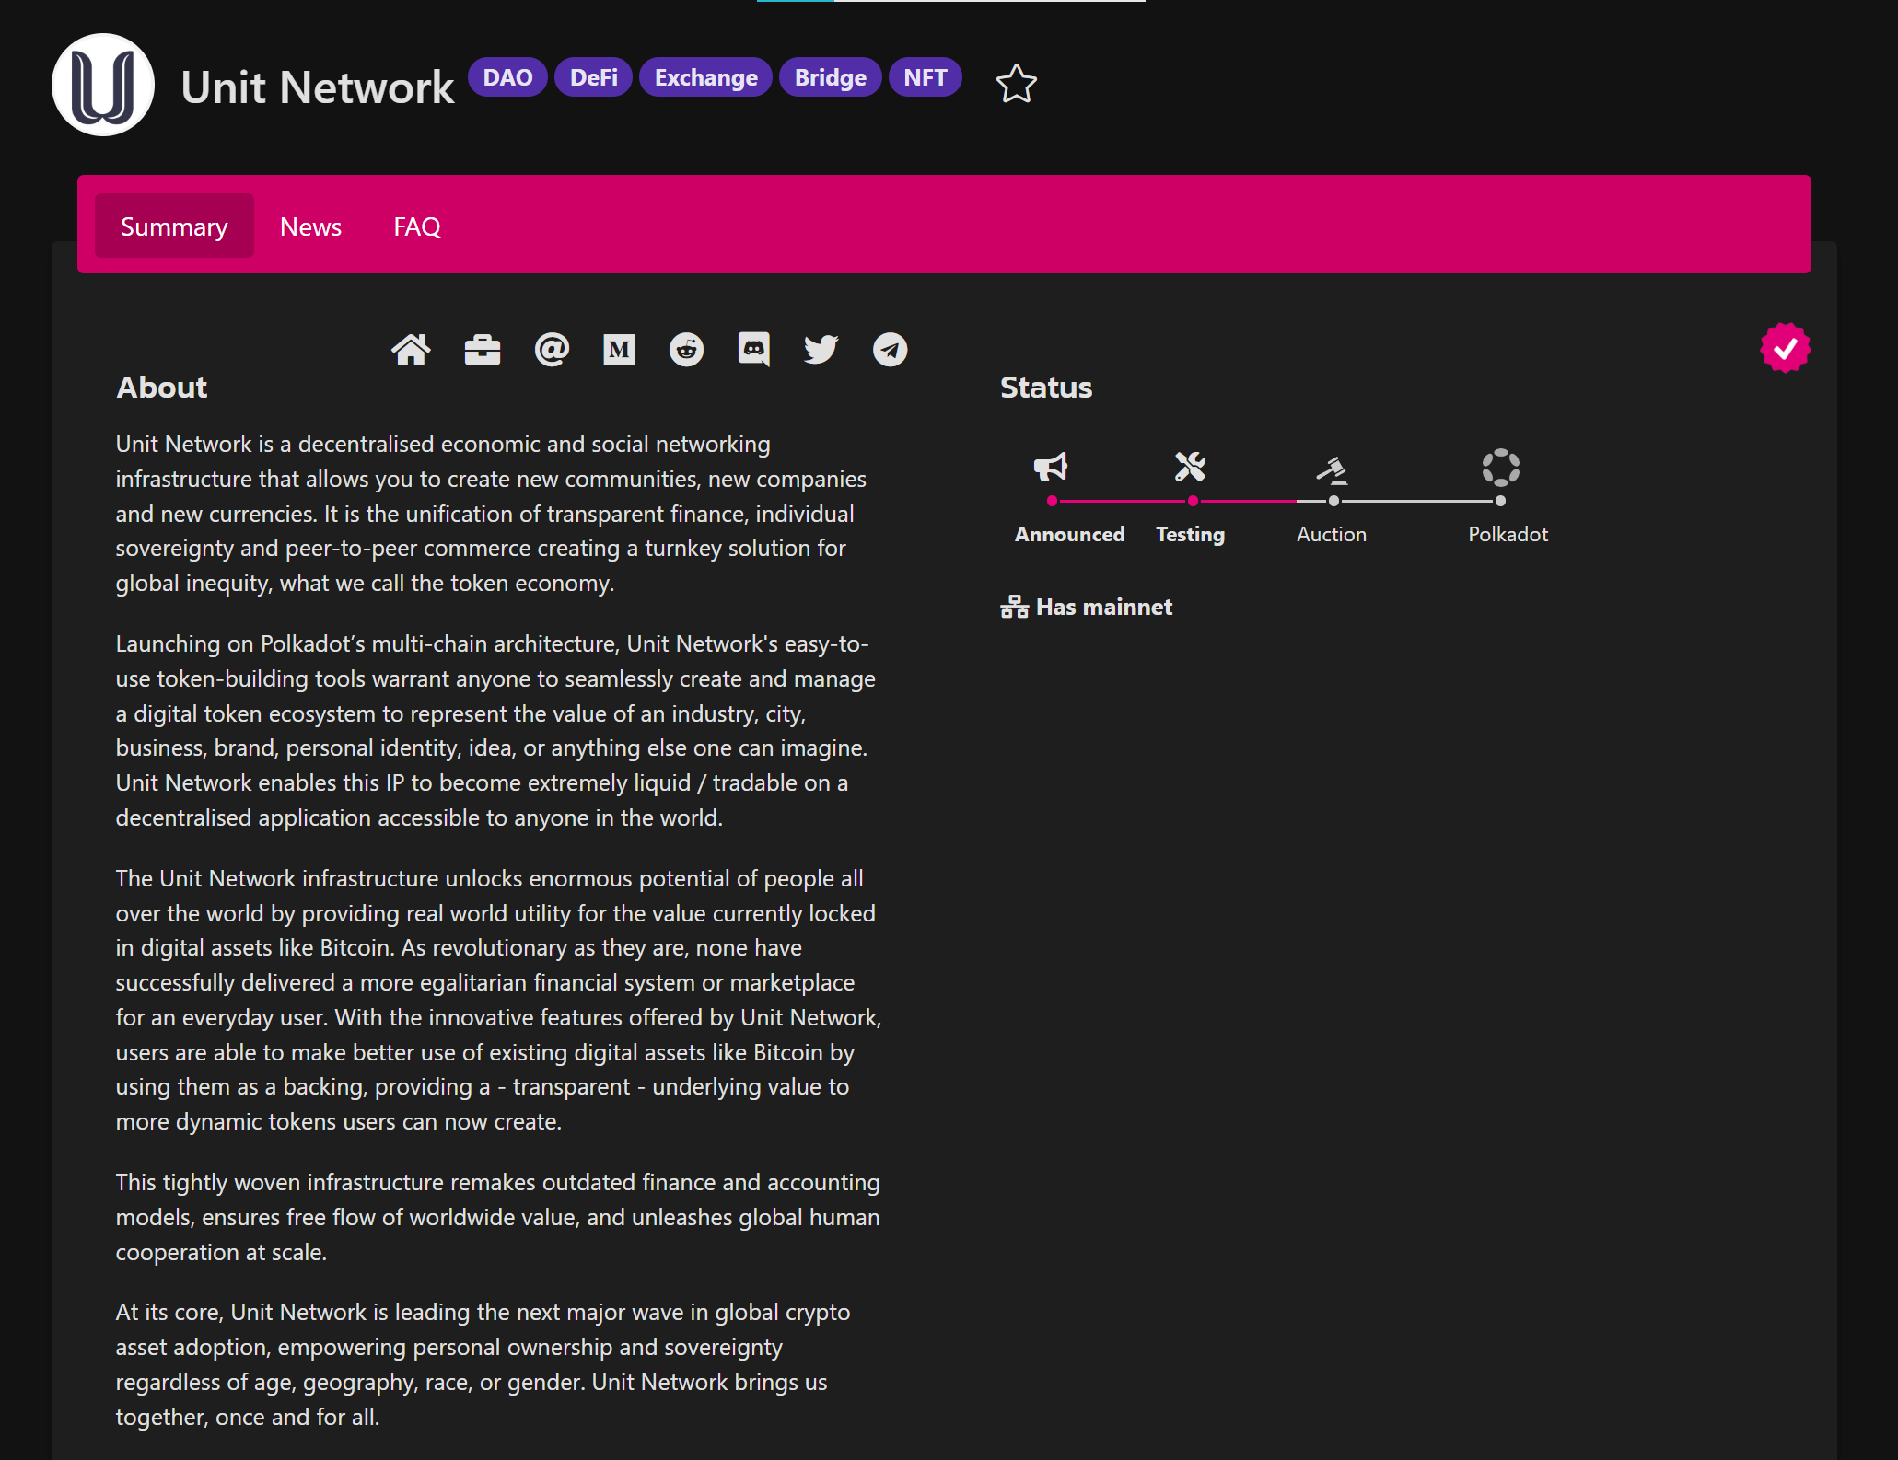The width and height of the screenshot is (1898, 1460).
Task: Click the Polkadot timeline dot
Action: 1500,501
